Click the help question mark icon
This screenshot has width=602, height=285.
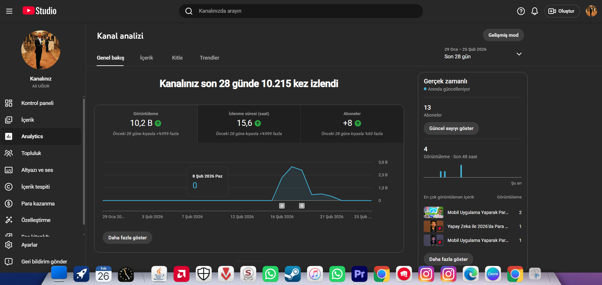pos(521,11)
